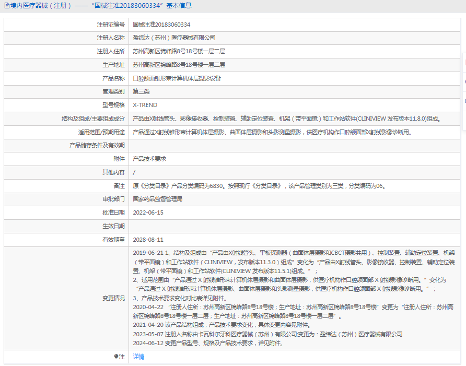
Task: Click the 产品储存条件及有效期 label
Action: (x=97, y=145)
